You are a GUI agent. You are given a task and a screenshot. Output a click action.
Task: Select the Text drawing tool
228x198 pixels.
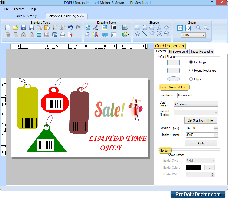pyautogui.click(x=88, y=28)
